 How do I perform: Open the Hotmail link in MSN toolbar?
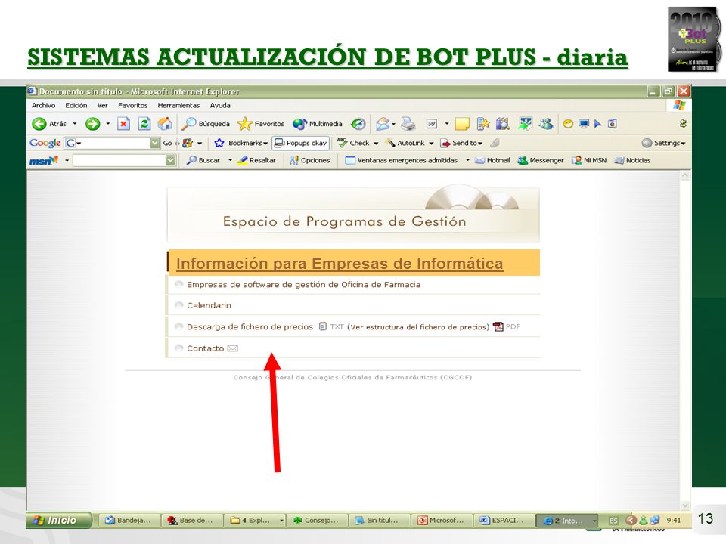point(492,160)
